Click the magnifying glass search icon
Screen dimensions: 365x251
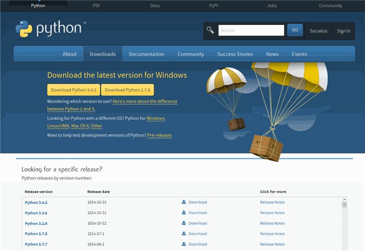(x=210, y=30)
